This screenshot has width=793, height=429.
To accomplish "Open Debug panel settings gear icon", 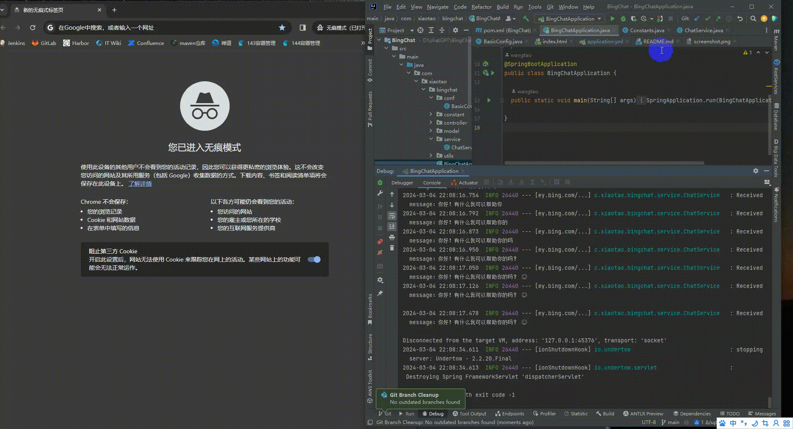I will coord(755,171).
